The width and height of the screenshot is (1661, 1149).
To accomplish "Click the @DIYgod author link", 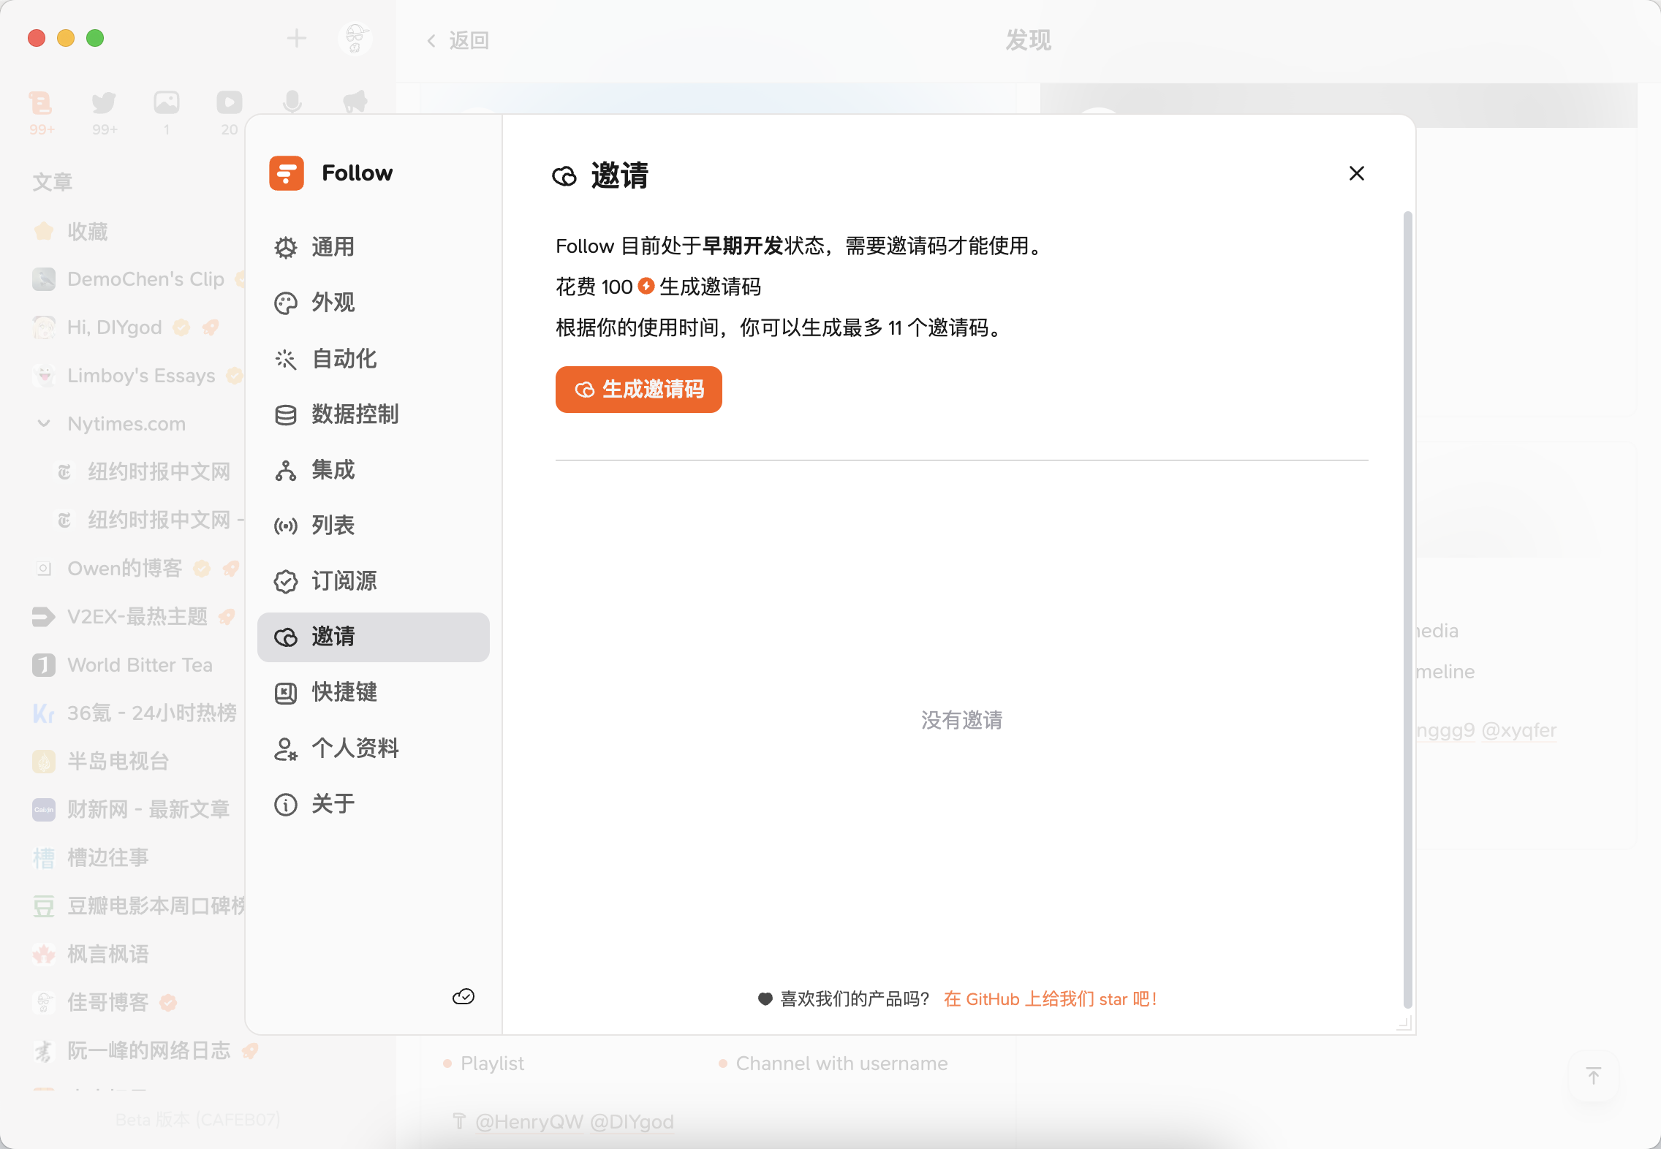I will tap(632, 1122).
